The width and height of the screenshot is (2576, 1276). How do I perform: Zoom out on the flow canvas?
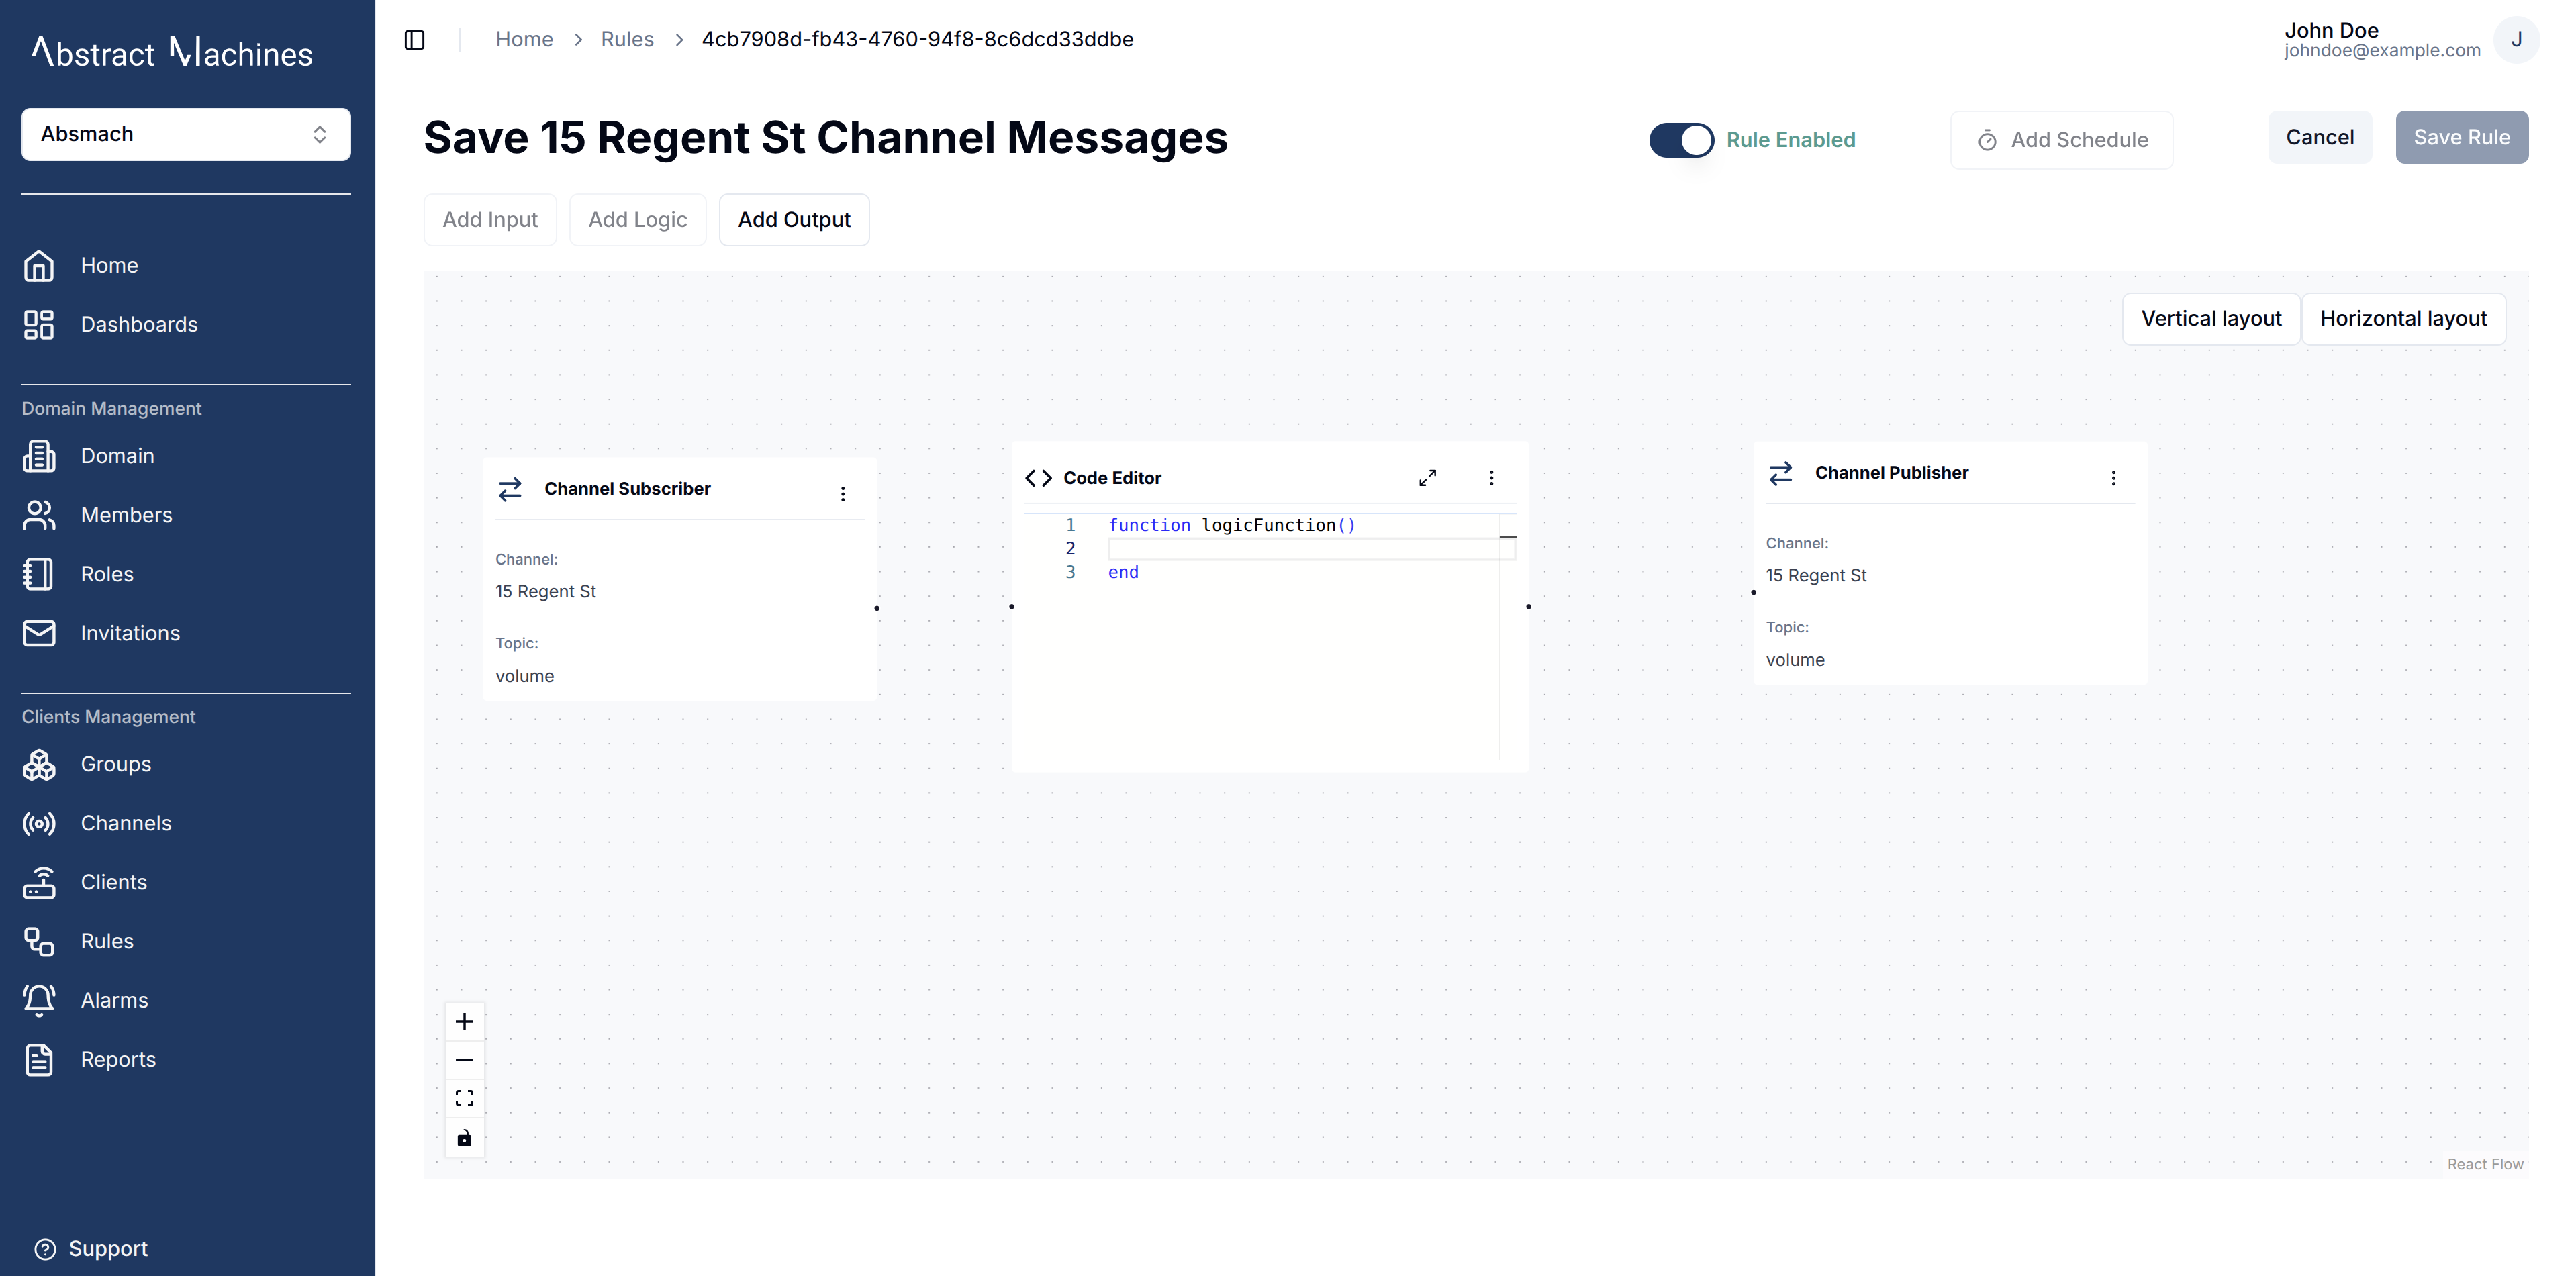(x=464, y=1060)
